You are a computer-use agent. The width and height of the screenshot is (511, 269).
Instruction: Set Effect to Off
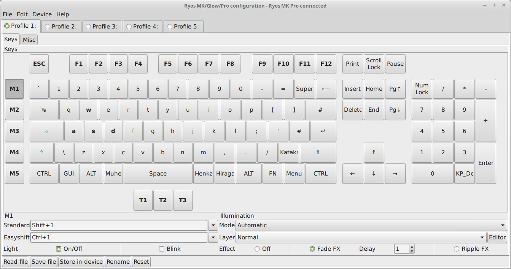[257, 249]
